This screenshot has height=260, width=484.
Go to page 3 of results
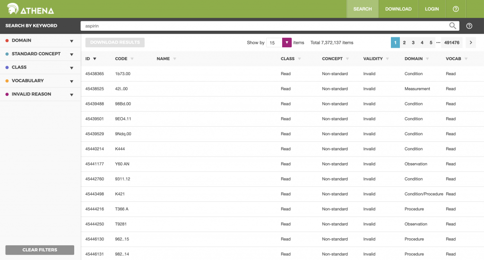tap(413, 43)
